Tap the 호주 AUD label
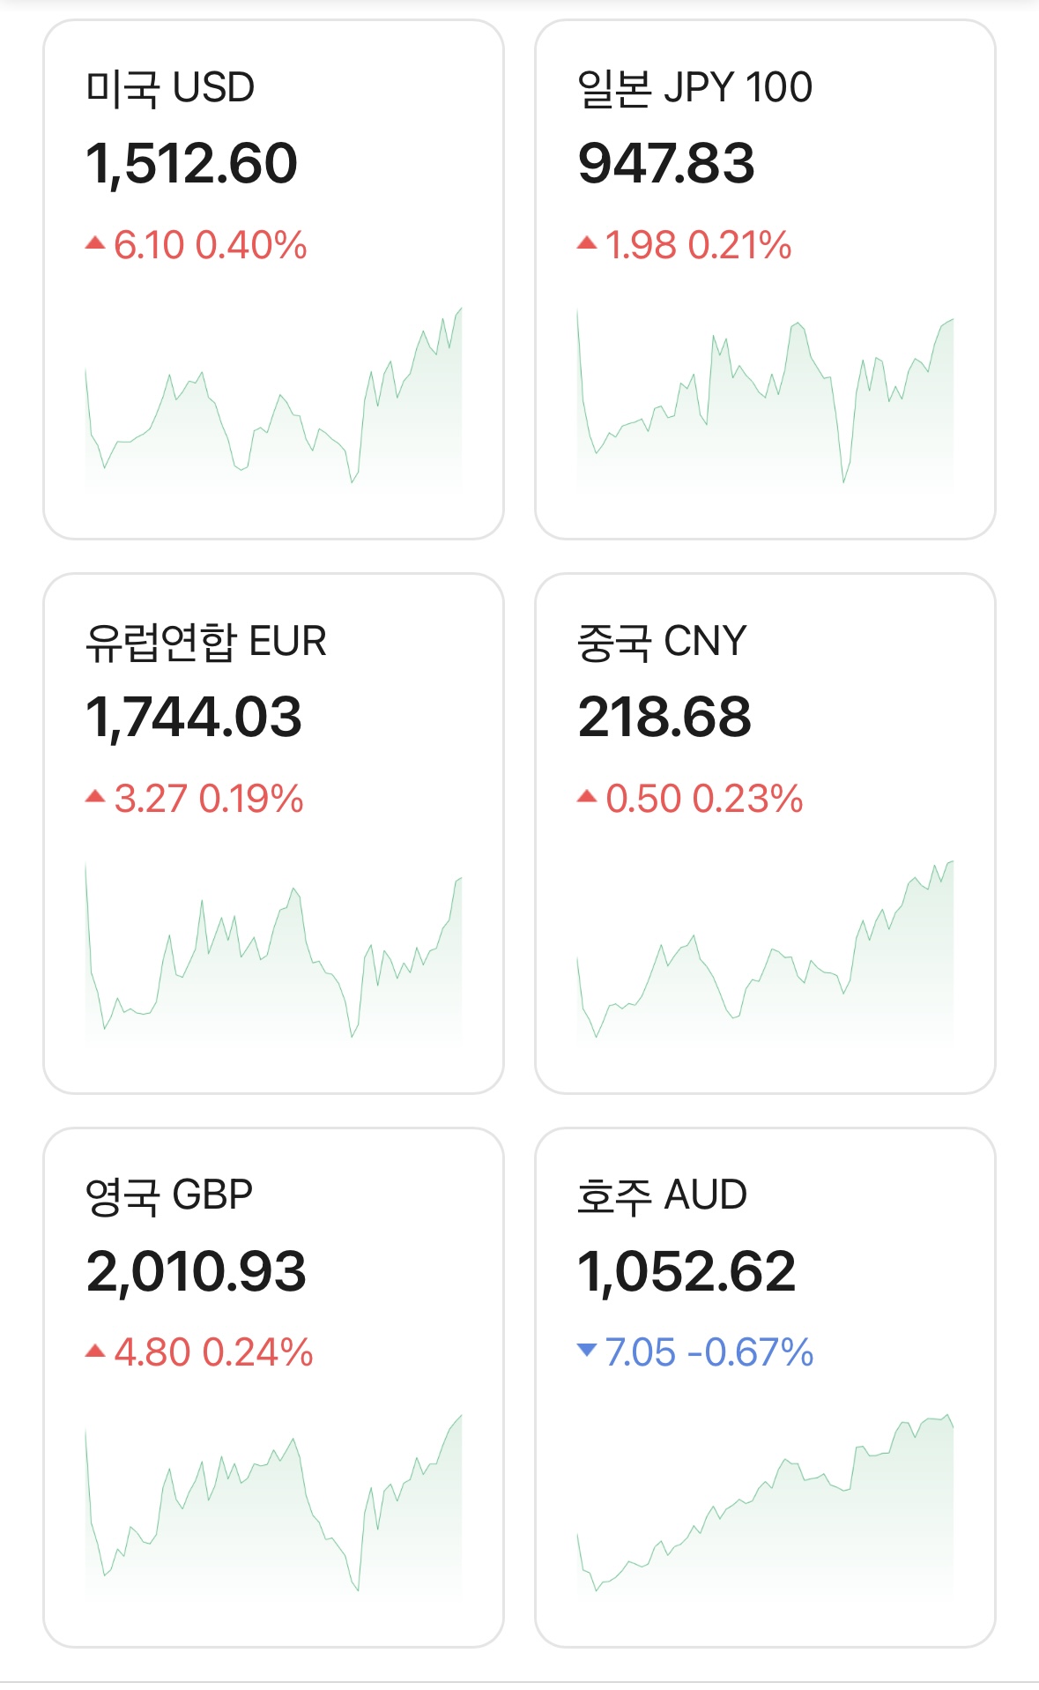The image size is (1039, 1690). click(x=662, y=1195)
